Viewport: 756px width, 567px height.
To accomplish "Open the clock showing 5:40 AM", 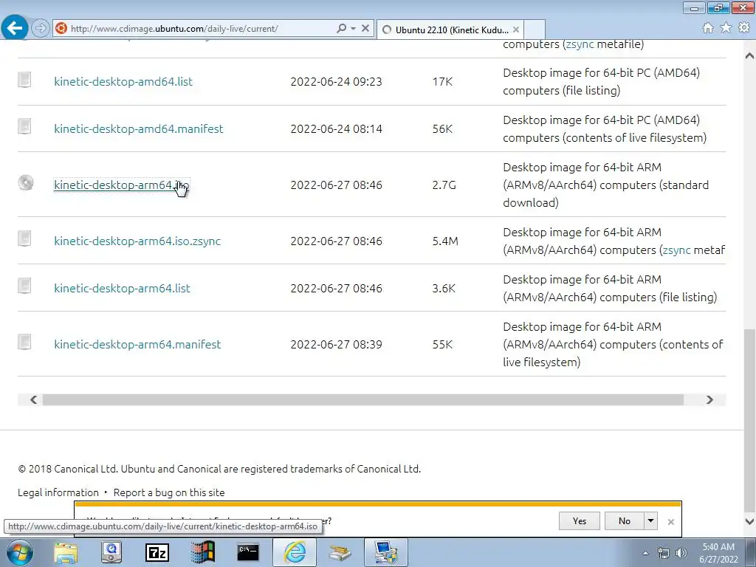I will pyautogui.click(x=718, y=553).
